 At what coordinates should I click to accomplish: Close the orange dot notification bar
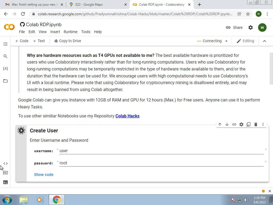[270, 191]
